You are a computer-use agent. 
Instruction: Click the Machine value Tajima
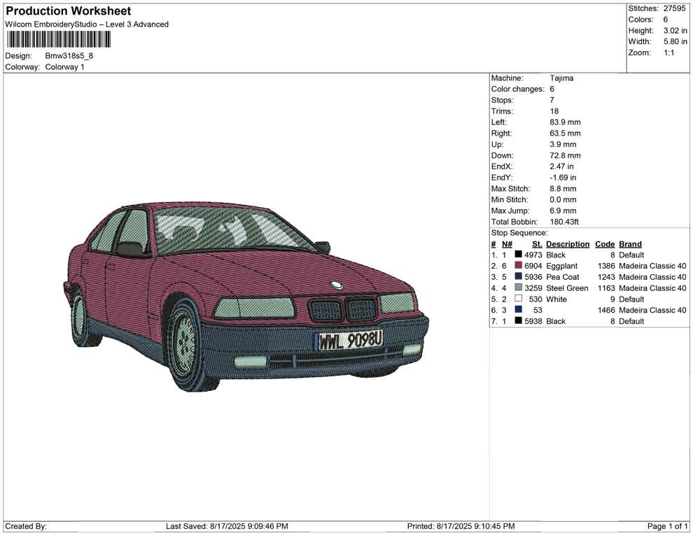(561, 78)
